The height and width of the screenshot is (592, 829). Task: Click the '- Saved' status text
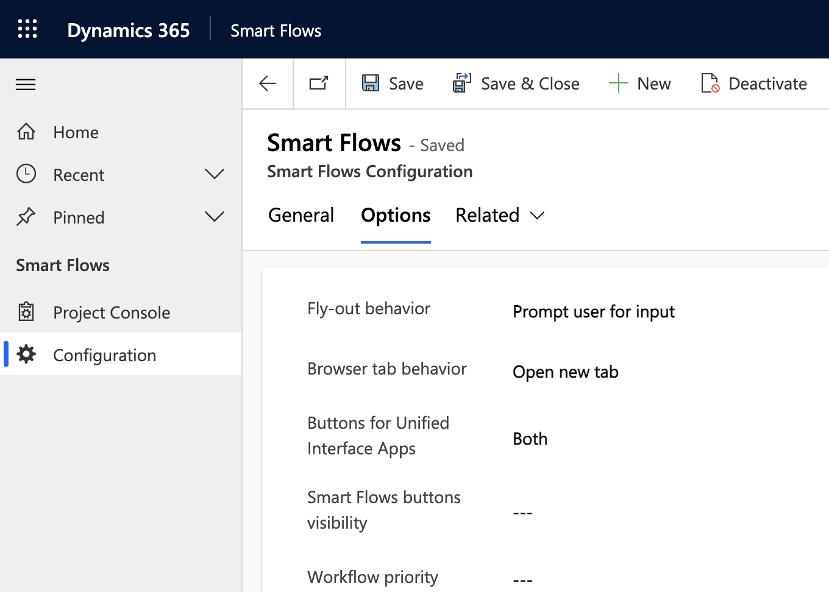[436, 146]
